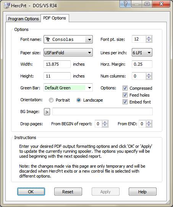173x207 pixels.
Task: Disable the Embed font checkbox
Action: [125, 102]
